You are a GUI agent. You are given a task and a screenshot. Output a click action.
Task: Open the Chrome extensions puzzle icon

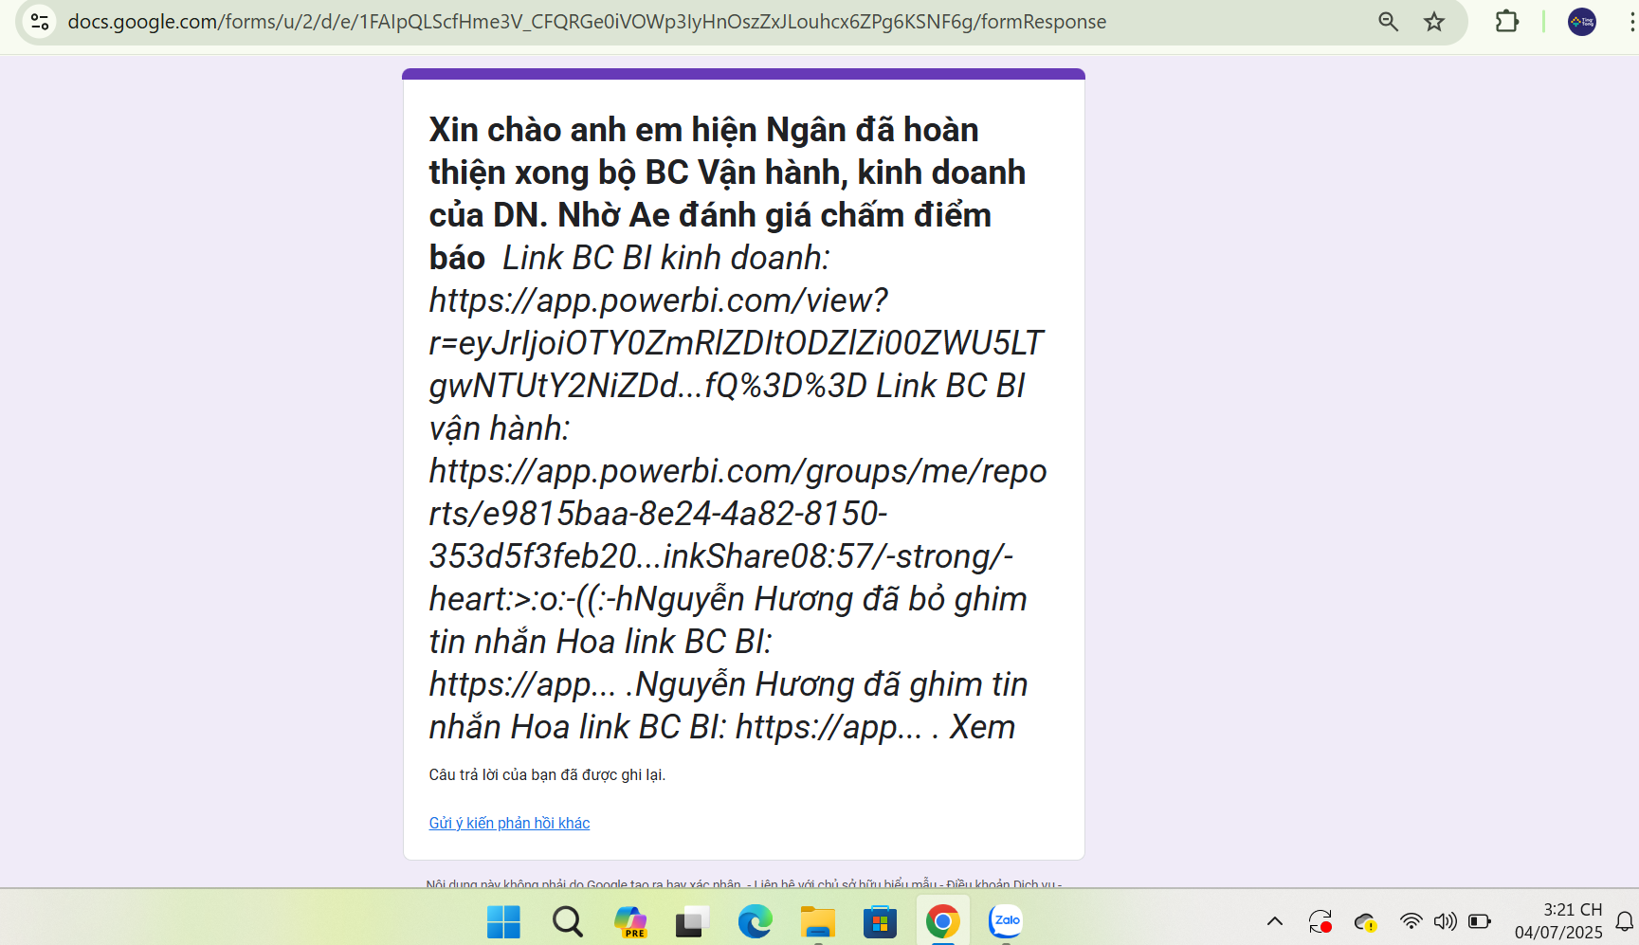(x=1506, y=22)
